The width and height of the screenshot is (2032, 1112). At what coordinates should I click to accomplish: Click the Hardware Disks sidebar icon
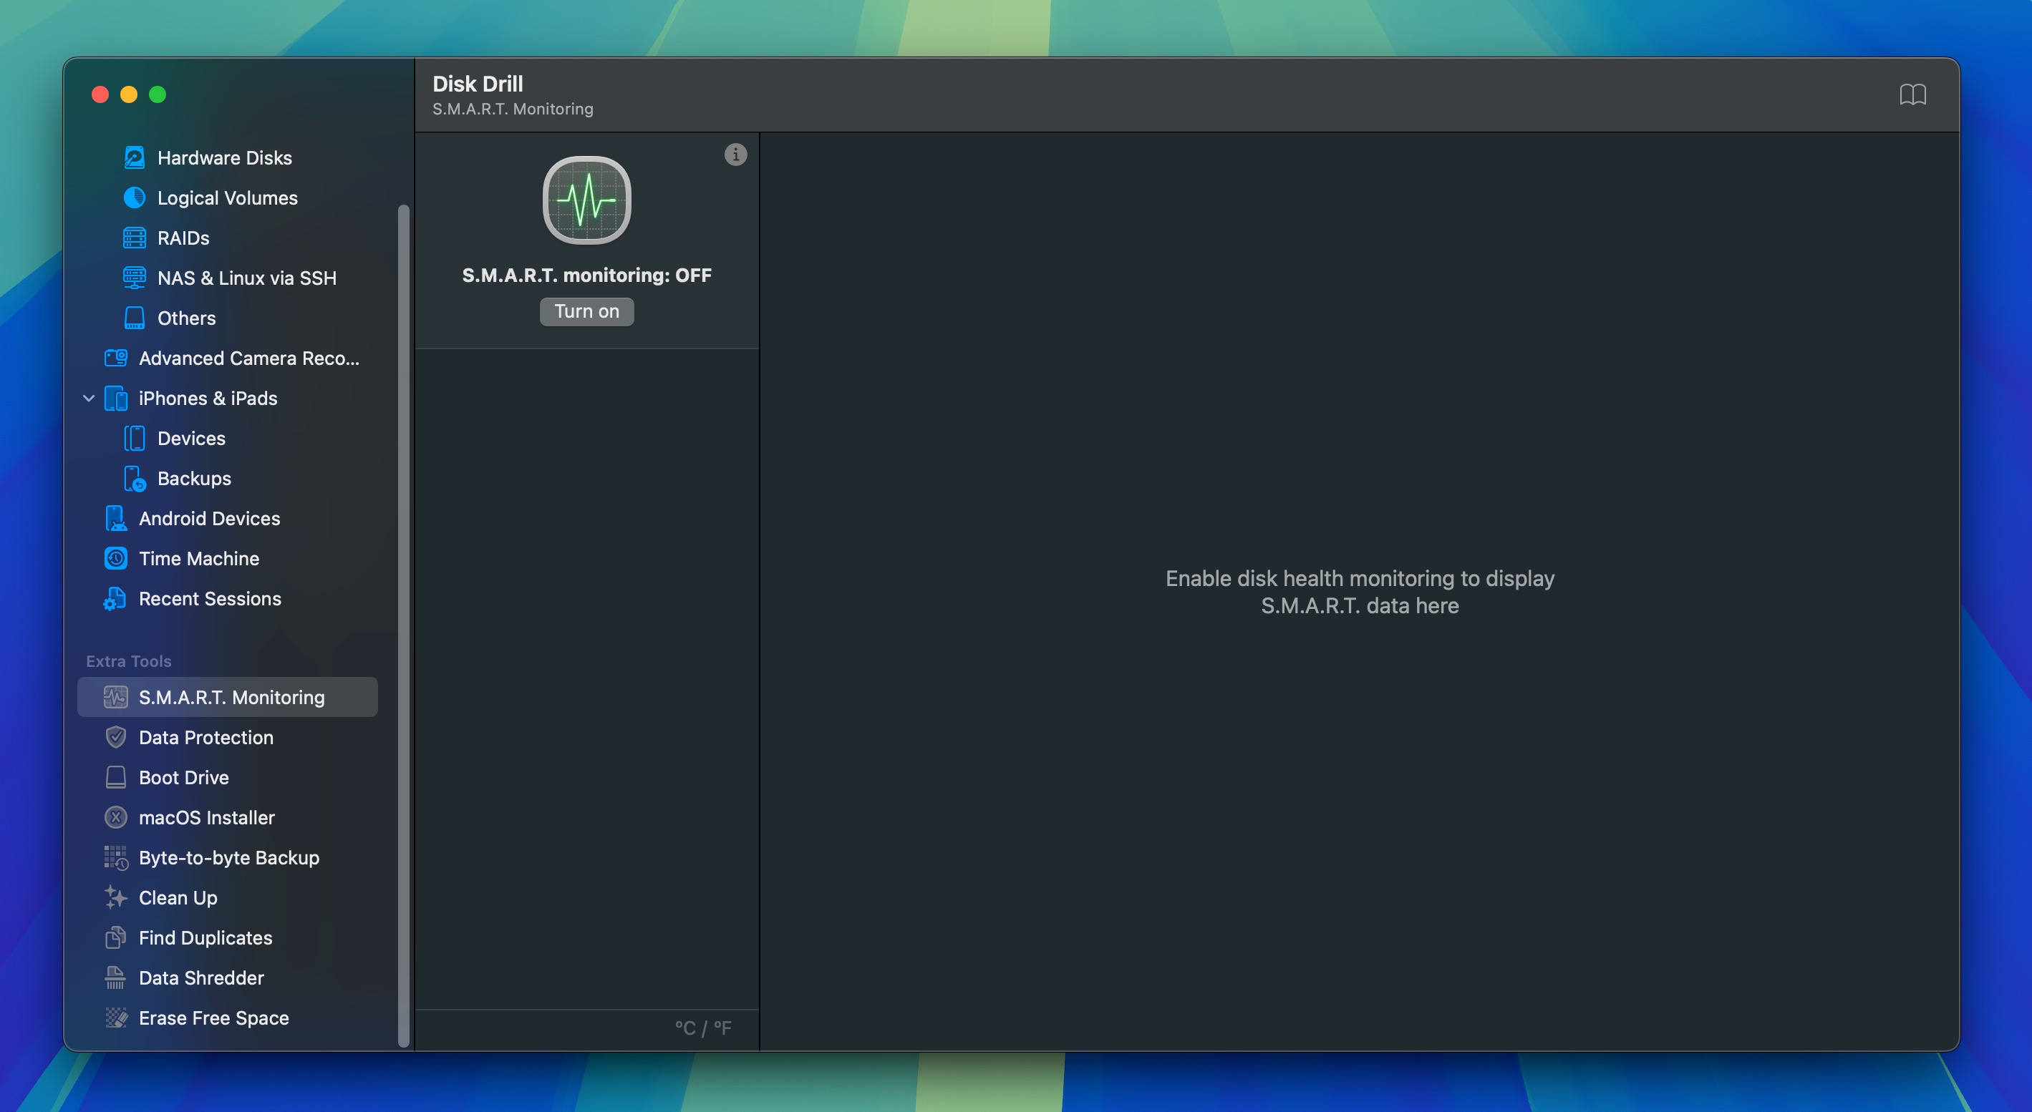134,157
